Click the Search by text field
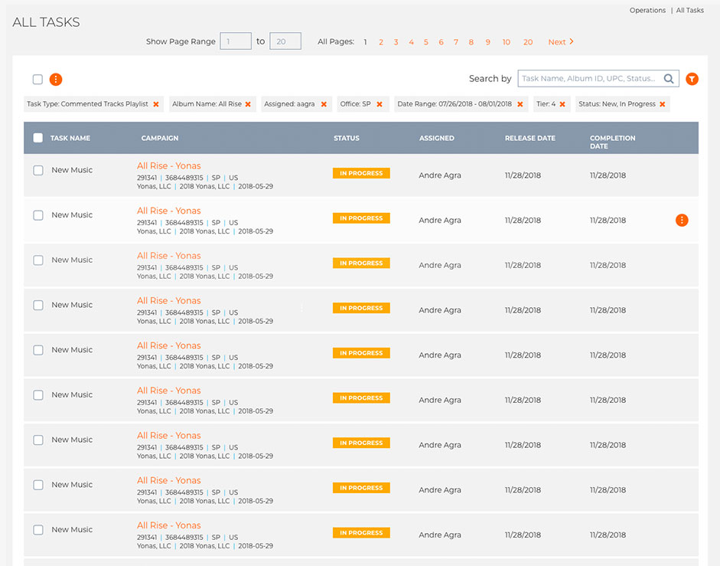 (589, 79)
